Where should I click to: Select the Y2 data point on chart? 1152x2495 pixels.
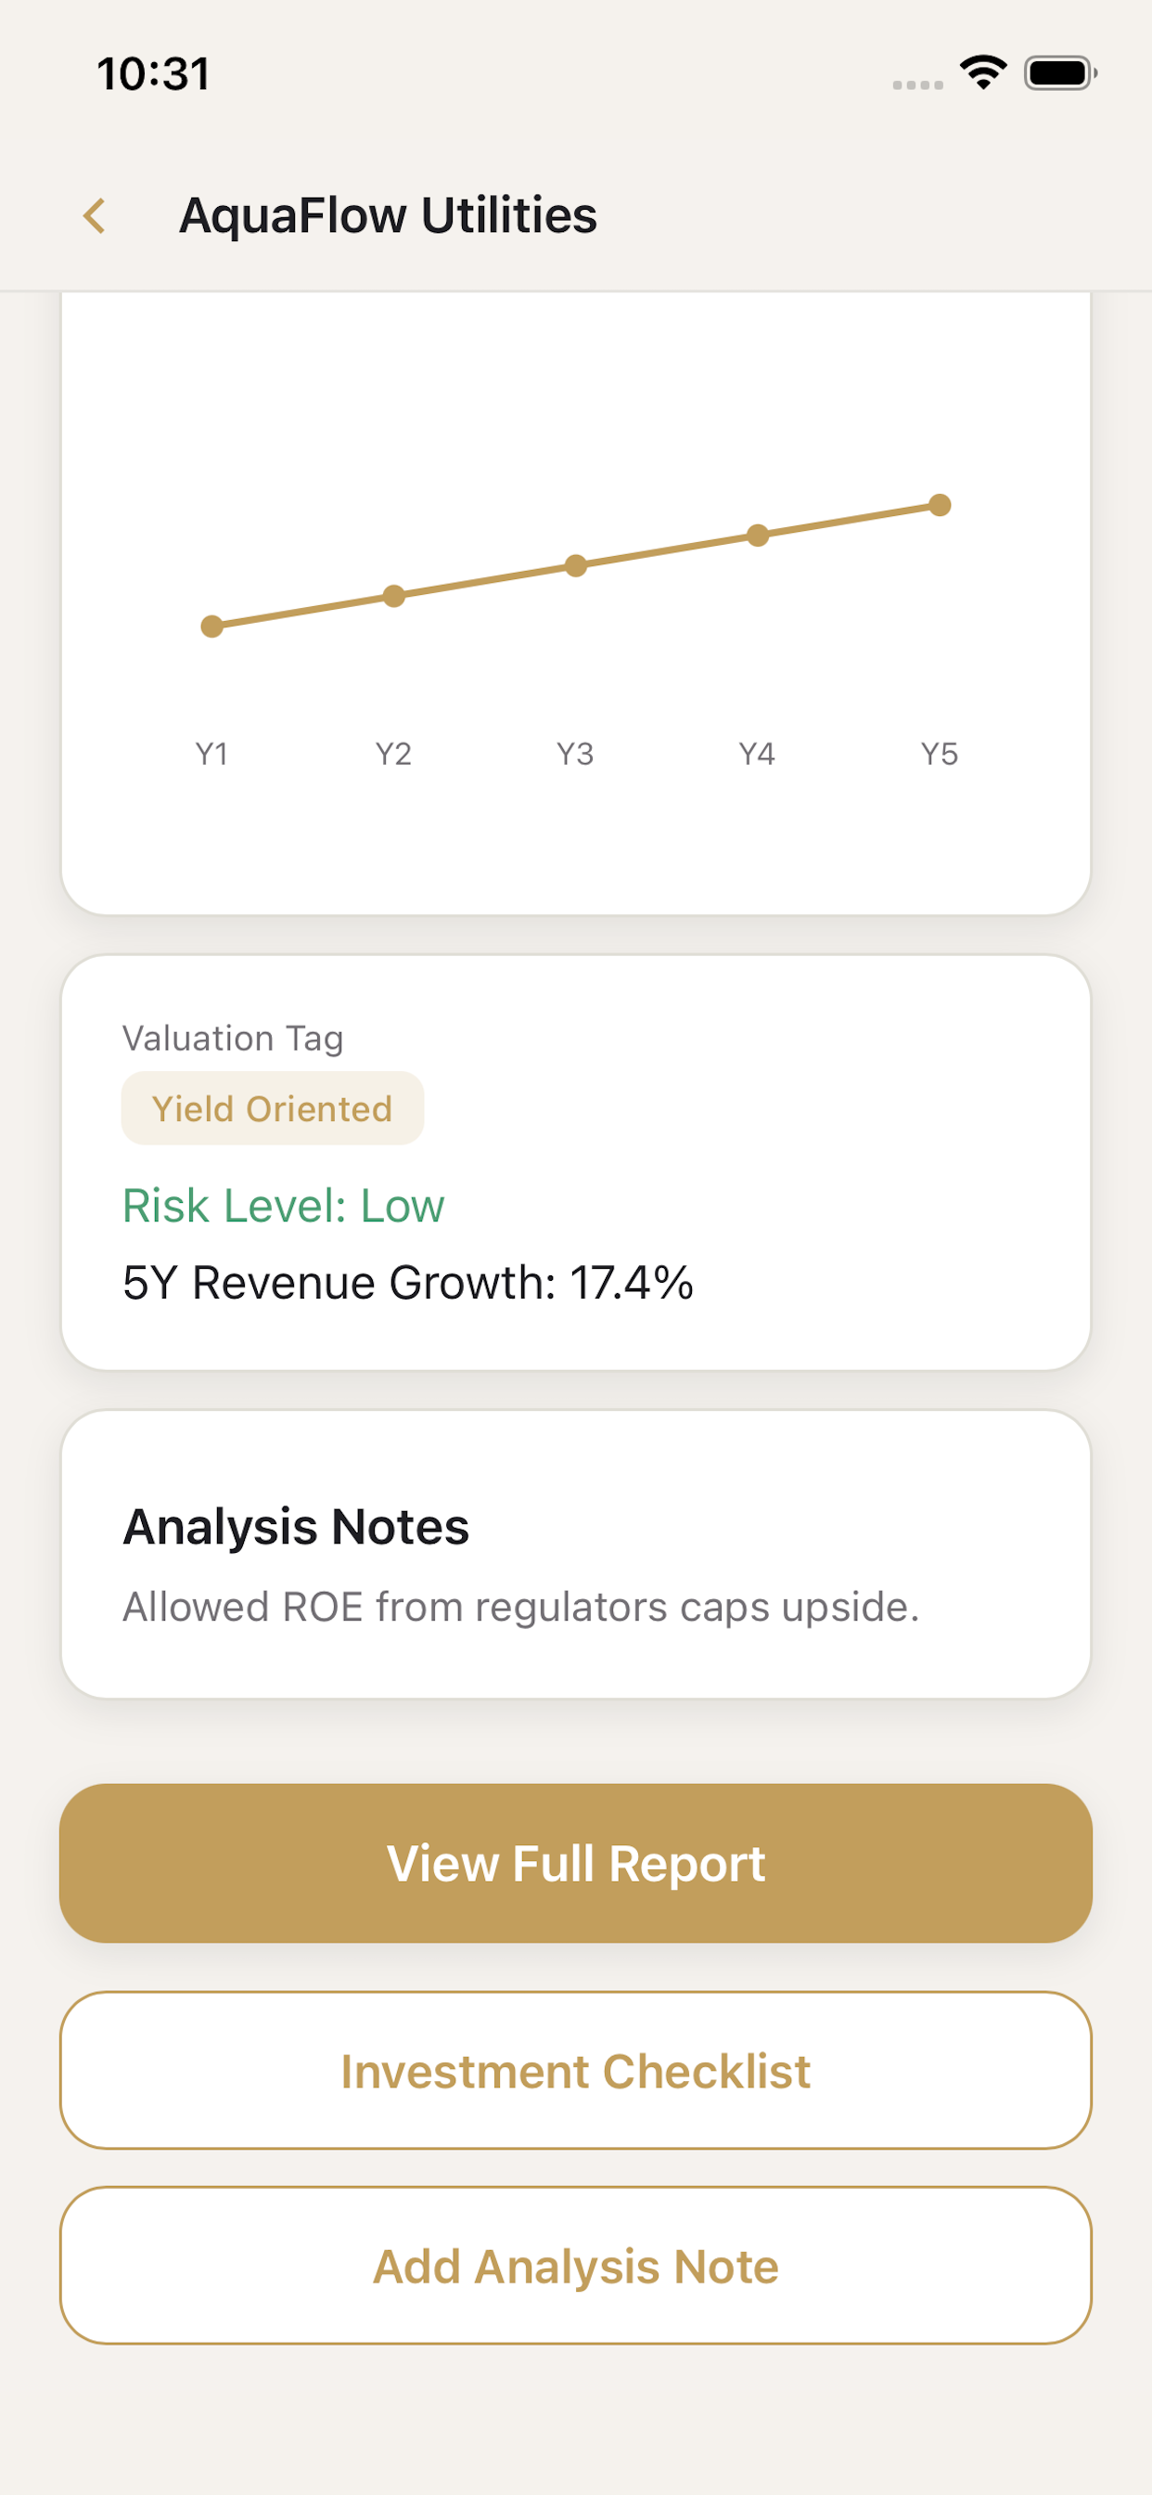394,596
